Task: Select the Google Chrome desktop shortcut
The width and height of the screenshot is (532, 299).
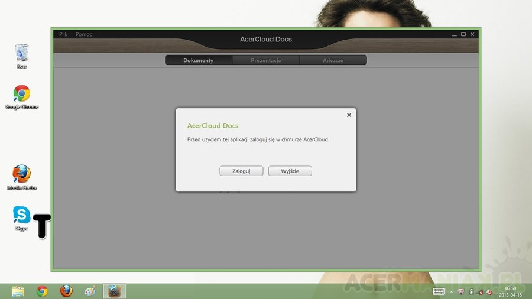Action: 22,97
